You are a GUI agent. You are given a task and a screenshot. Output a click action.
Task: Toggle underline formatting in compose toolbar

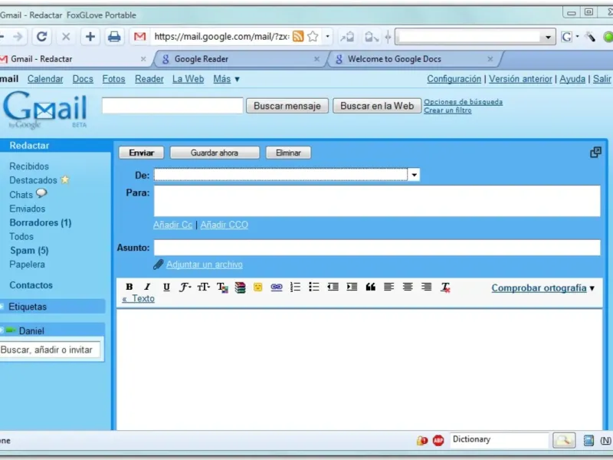(x=166, y=287)
